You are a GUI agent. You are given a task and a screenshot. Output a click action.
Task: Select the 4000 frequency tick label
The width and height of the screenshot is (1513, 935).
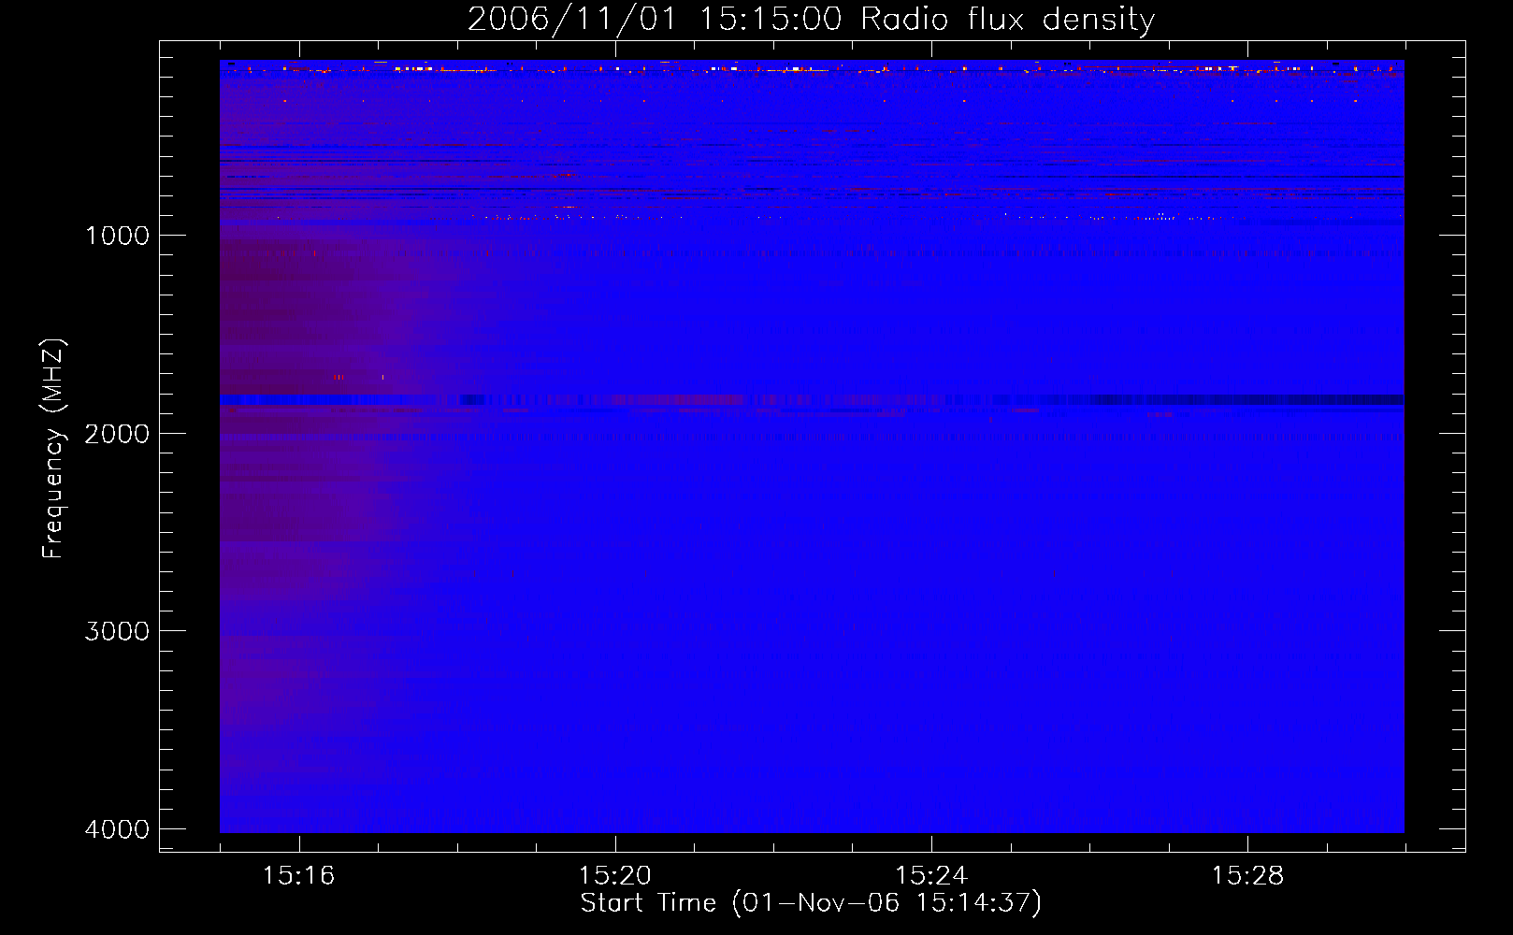118,829
